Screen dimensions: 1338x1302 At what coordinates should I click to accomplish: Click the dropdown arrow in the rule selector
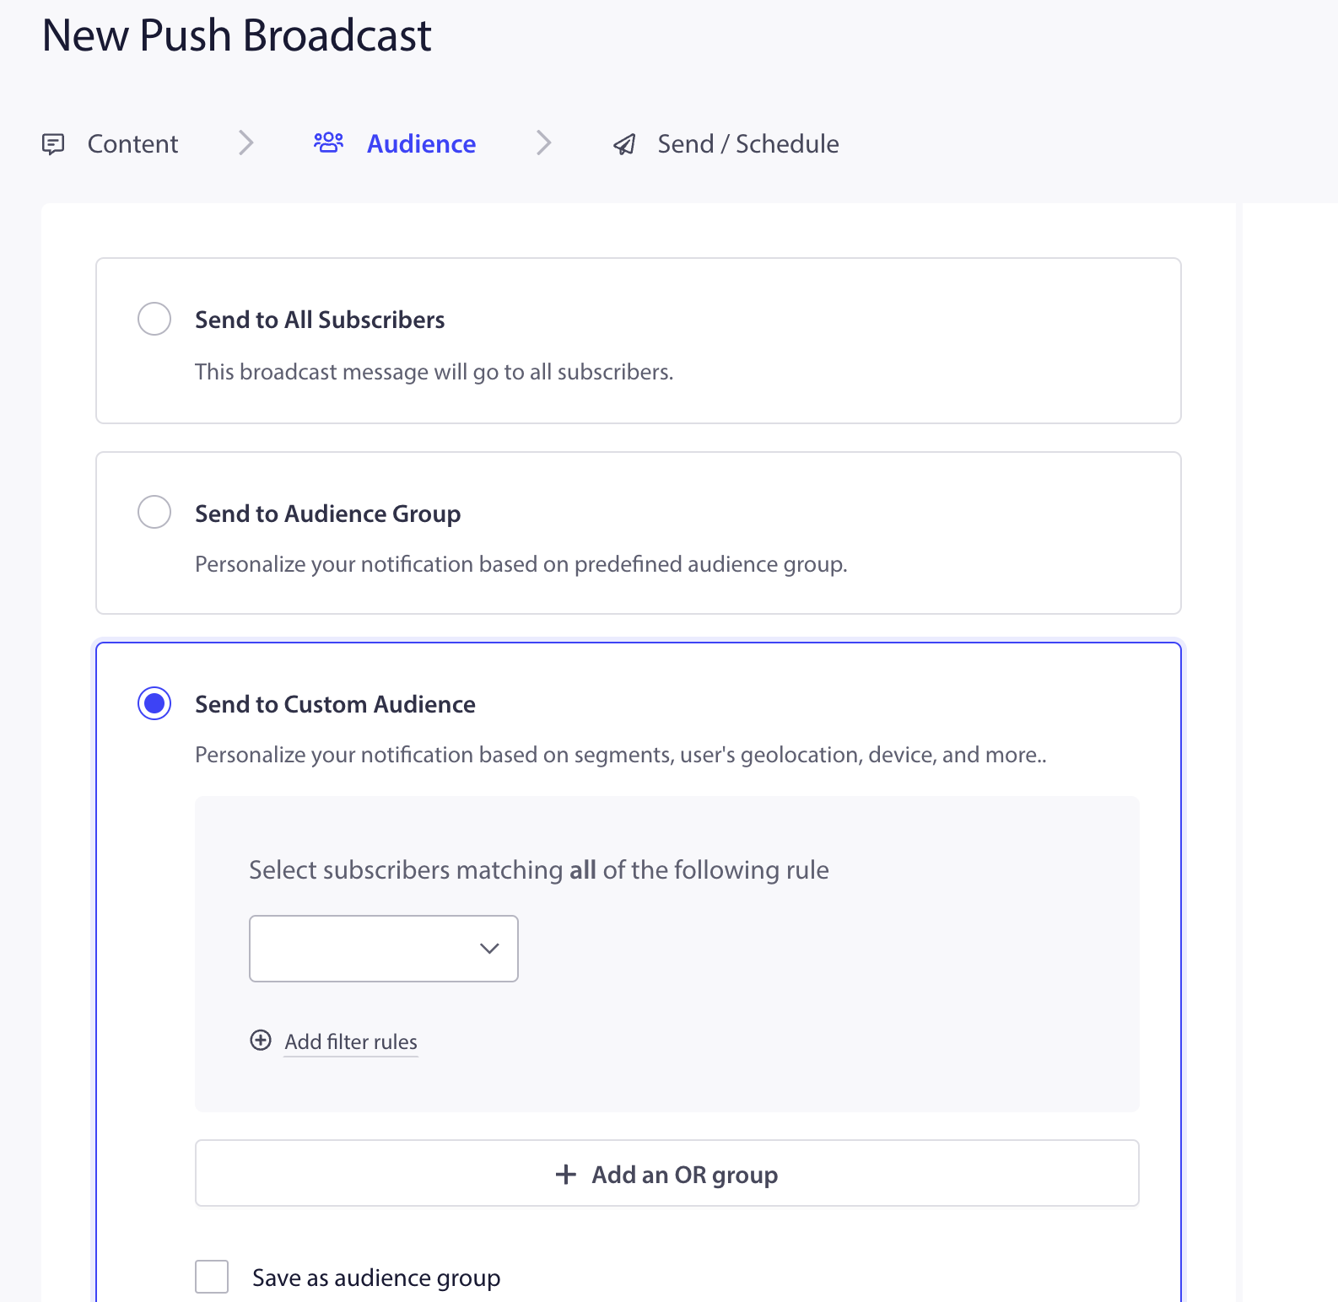(488, 949)
